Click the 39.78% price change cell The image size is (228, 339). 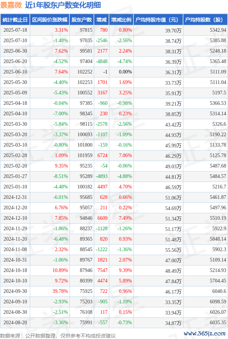[60, 291]
